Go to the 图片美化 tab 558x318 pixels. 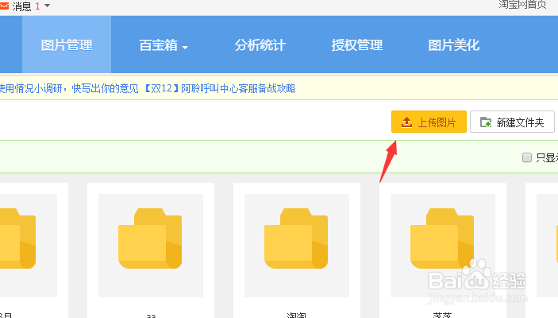[454, 45]
